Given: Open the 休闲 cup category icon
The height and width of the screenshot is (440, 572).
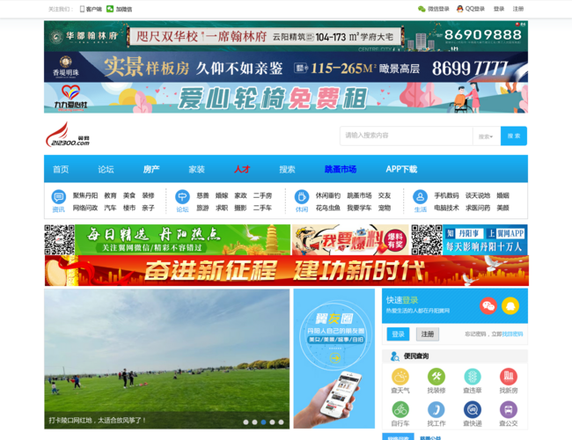Looking at the screenshot, I should pos(302,197).
